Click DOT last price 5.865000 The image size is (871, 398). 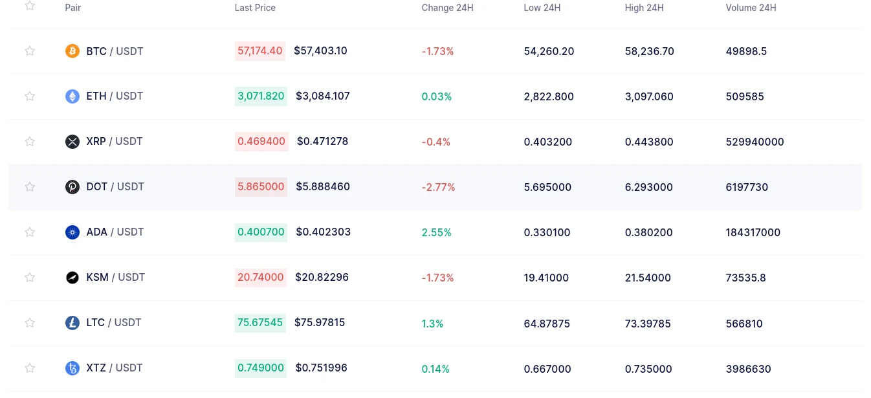click(261, 187)
